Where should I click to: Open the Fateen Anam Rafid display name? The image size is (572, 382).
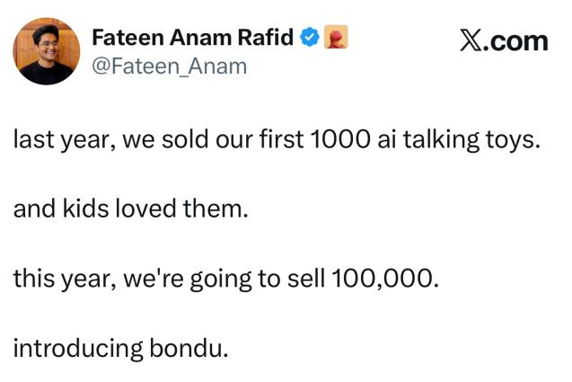(193, 38)
